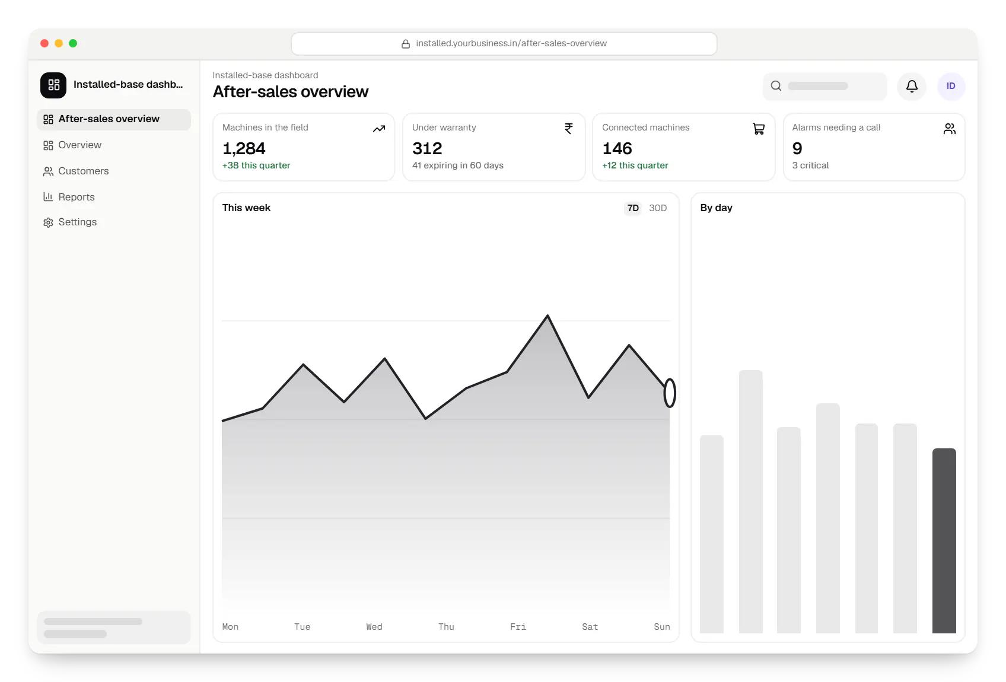Click the tallest bar in By day chart
This screenshot has height=682, width=1006.
pyautogui.click(x=750, y=502)
